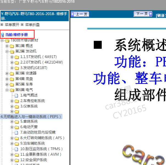This screenshot has height=165, width=166.
Task: Click the computer icon beside 当前:维修手册
Action: tap(2, 35)
